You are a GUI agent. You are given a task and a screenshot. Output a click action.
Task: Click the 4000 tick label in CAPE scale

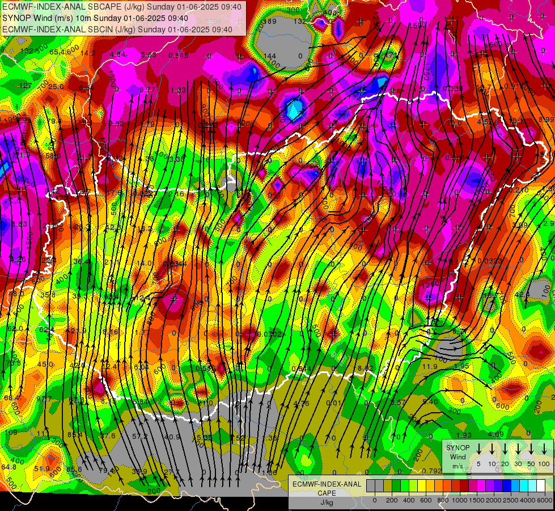(528, 500)
